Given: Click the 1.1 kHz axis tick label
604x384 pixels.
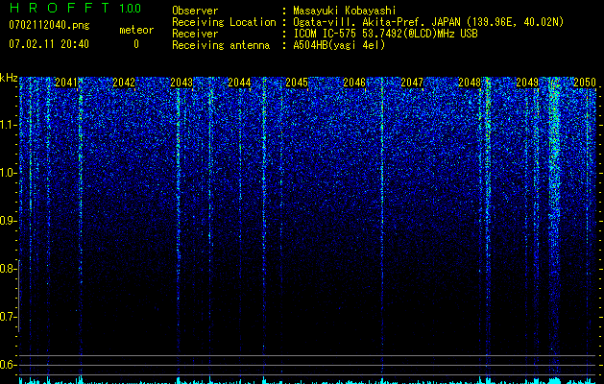Looking at the screenshot, I should 8,125.
